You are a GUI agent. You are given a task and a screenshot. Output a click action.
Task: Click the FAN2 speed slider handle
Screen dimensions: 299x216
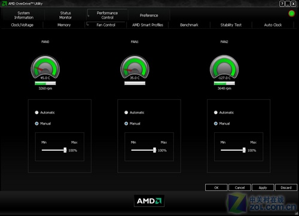click(x=244, y=150)
